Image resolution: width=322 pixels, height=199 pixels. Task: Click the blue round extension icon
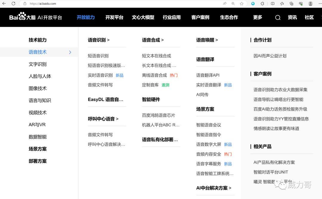click(253, 4)
